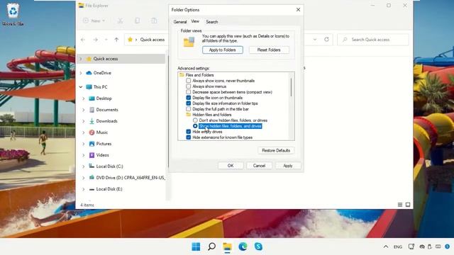Click the paste icon in File Explorer toolbar
The height and width of the screenshot is (255, 454).
[x=154, y=21]
